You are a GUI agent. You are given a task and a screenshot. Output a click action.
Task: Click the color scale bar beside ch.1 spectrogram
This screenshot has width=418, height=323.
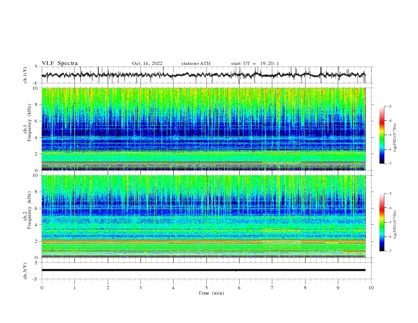pos(382,135)
